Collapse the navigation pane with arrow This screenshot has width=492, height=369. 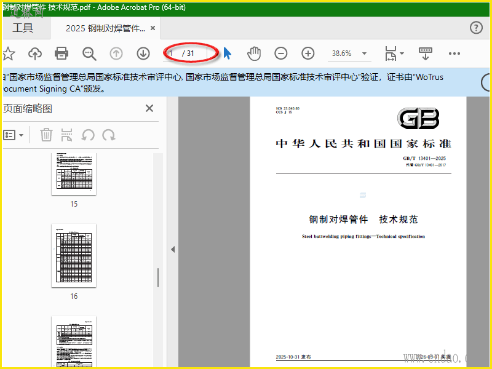click(x=173, y=250)
